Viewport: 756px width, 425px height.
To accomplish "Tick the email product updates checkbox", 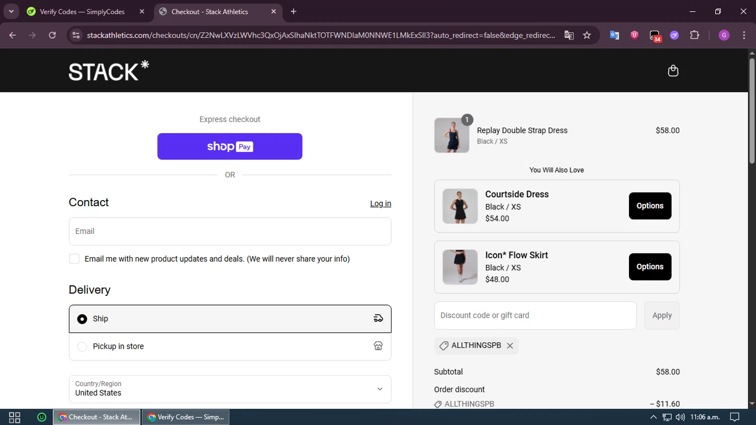I will coord(75,259).
